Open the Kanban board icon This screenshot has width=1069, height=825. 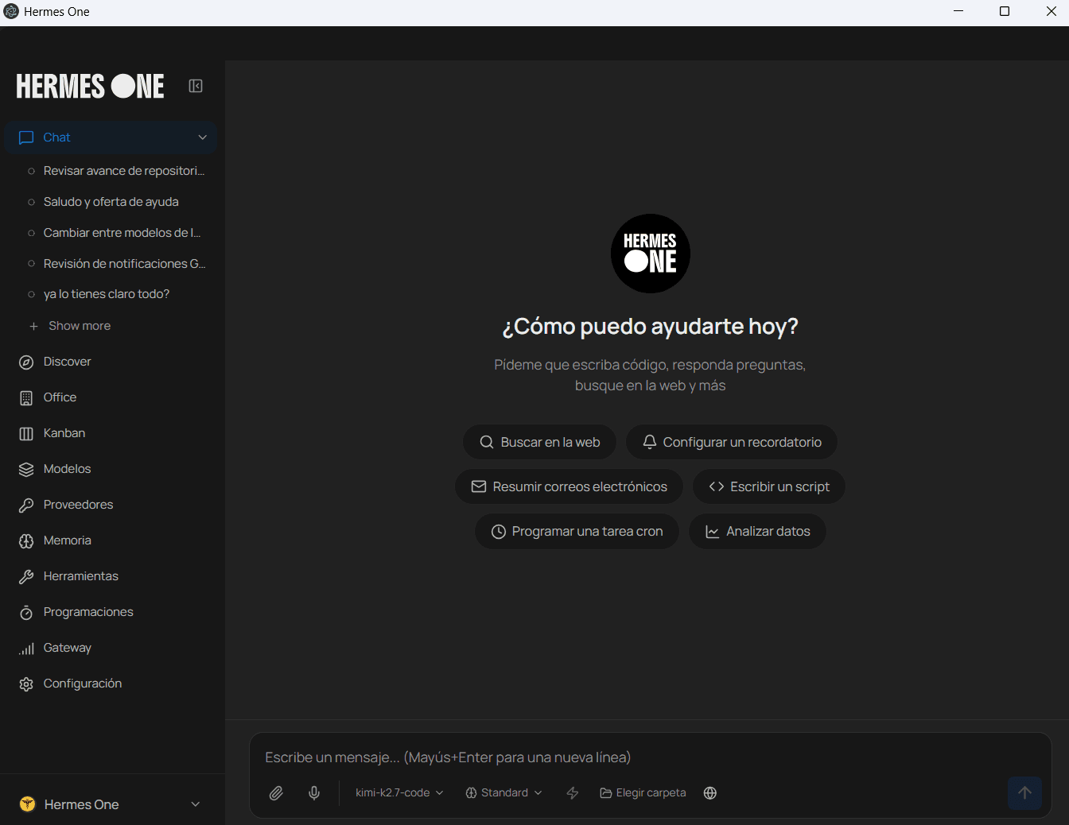pos(26,434)
